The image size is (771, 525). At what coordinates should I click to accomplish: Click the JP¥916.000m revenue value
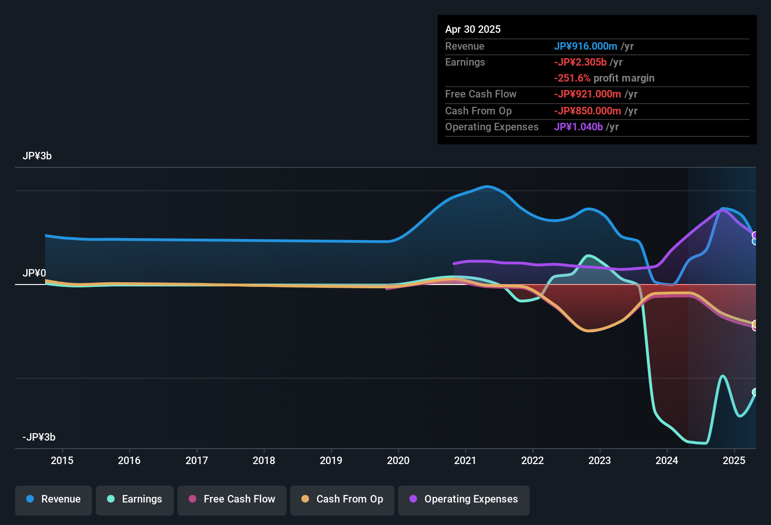[x=586, y=46]
